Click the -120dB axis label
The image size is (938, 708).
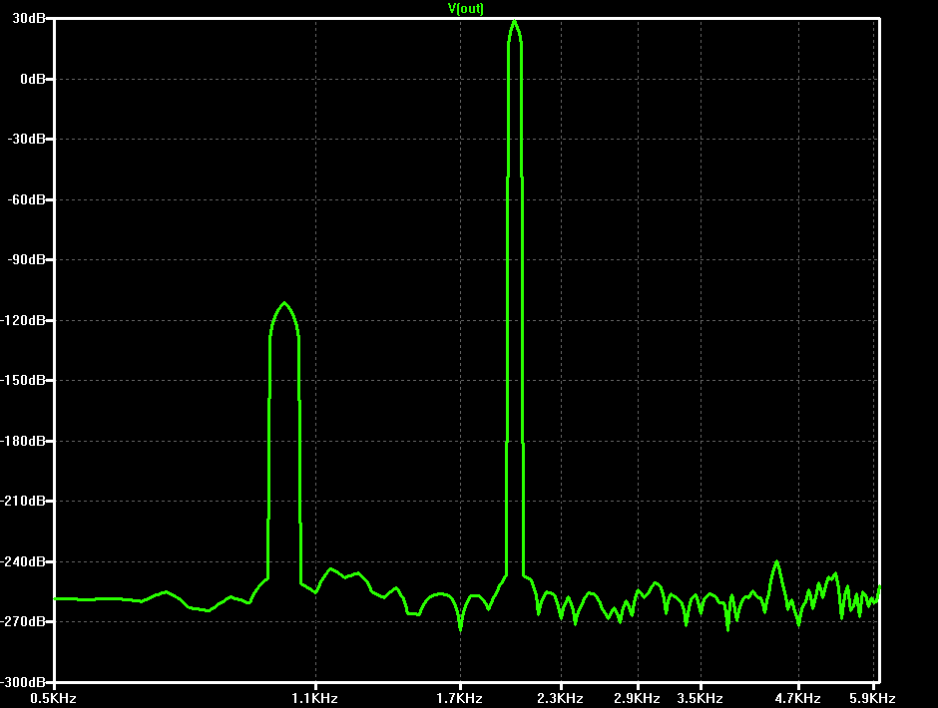coord(23,320)
